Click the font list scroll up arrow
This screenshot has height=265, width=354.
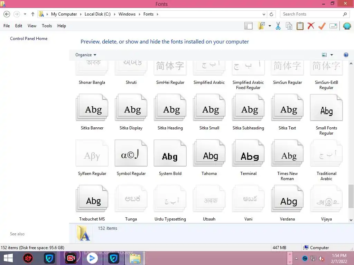tap(351, 63)
